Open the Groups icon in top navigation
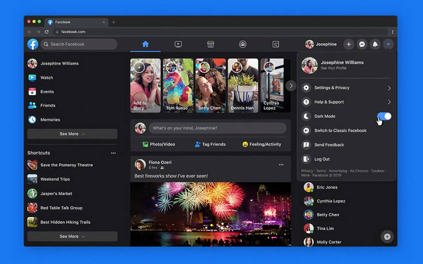 (x=243, y=44)
